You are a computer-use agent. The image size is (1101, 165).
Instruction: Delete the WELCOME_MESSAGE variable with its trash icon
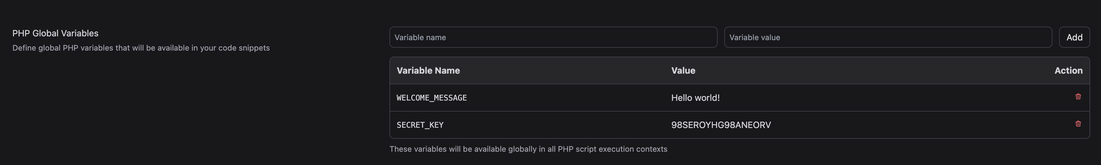tap(1078, 96)
